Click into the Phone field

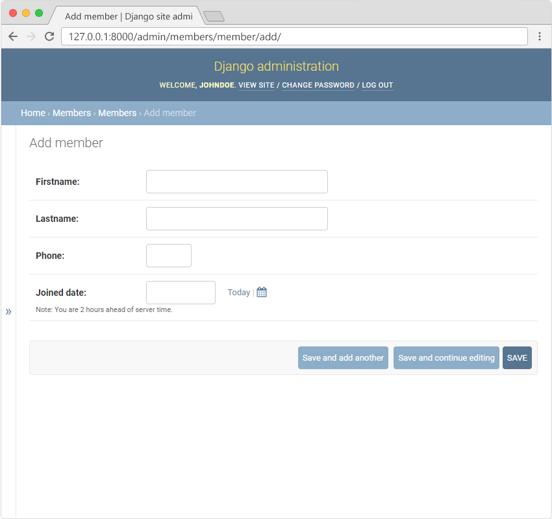pos(168,256)
